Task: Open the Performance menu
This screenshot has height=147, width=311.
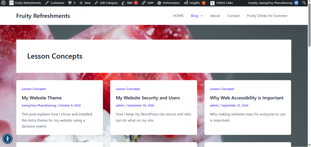Action: (169, 3)
